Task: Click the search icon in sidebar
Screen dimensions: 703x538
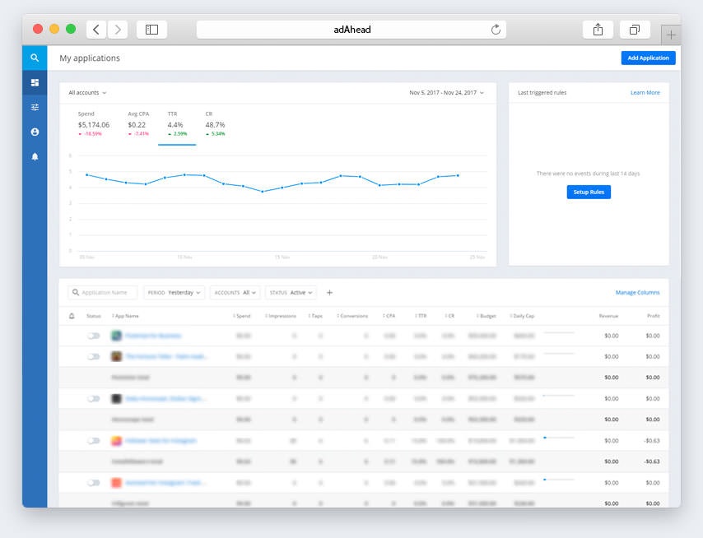Action: pos(35,58)
